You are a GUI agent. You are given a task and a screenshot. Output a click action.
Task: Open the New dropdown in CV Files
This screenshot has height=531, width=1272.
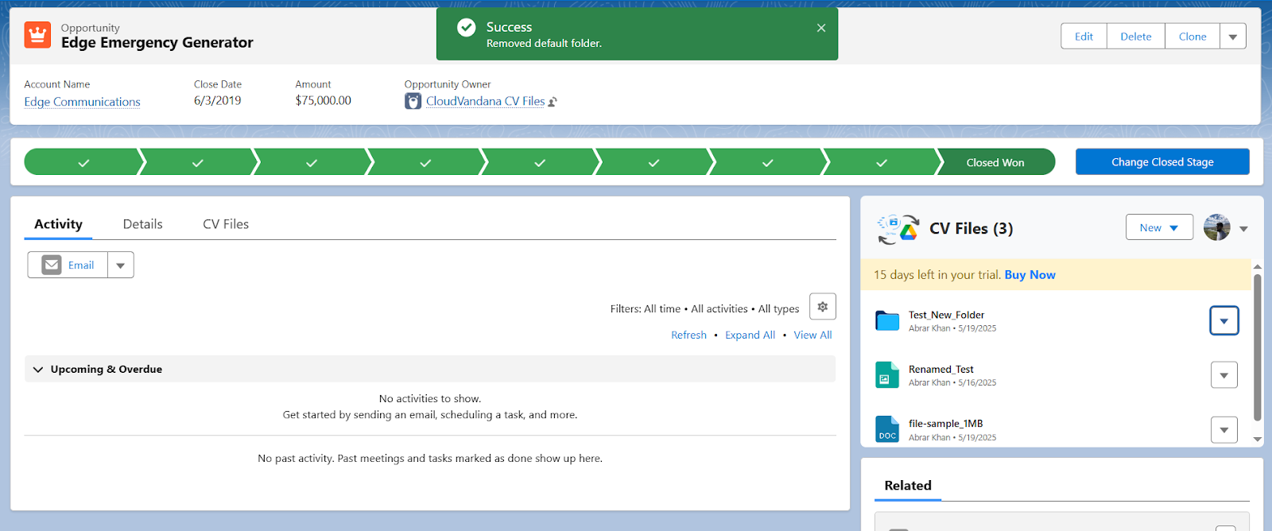(1159, 227)
